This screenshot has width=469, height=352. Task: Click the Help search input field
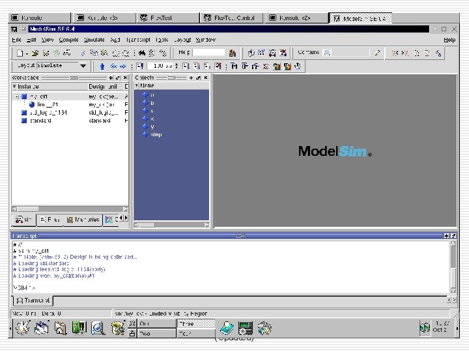(208, 53)
